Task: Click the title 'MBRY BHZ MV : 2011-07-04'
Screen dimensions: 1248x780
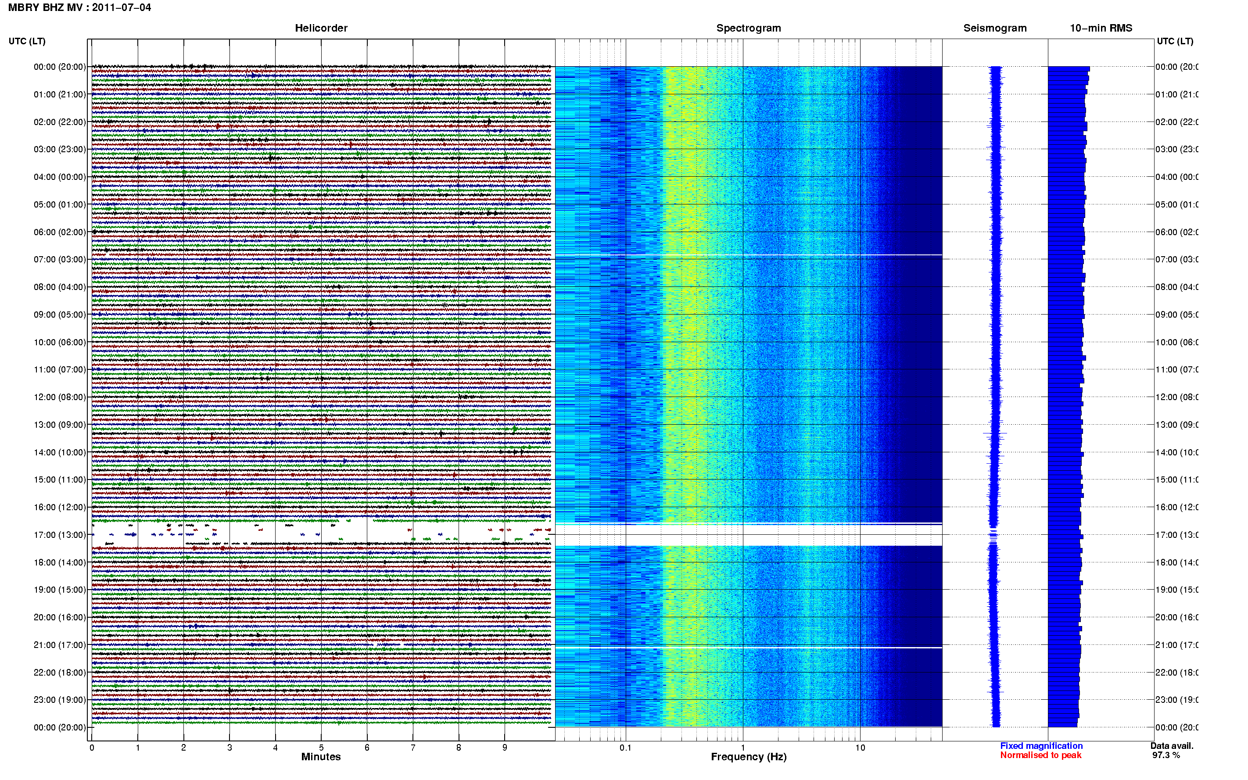Action: coord(79,8)
